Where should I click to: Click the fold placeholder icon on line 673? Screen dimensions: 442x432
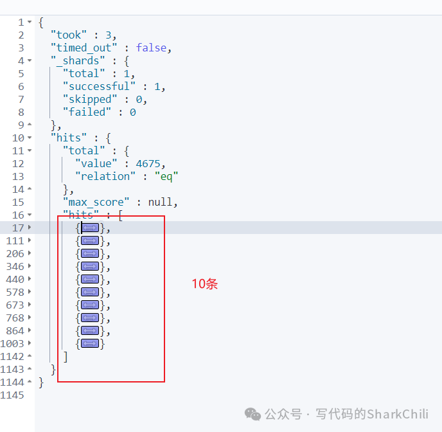[x=90, y=305]
